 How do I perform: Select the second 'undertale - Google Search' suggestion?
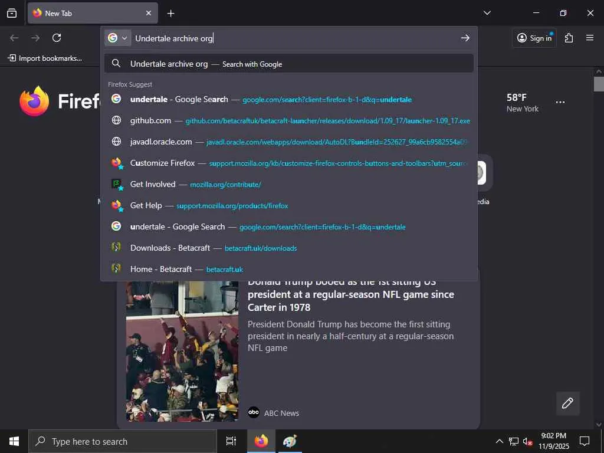click(x=288, y=226)
